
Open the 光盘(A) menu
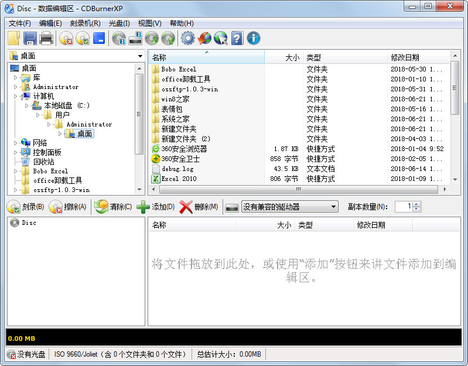click(119, 23)
